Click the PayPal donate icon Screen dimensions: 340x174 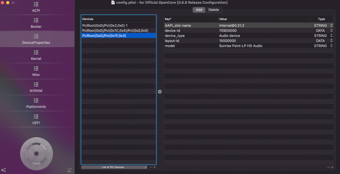click(69, 170)
